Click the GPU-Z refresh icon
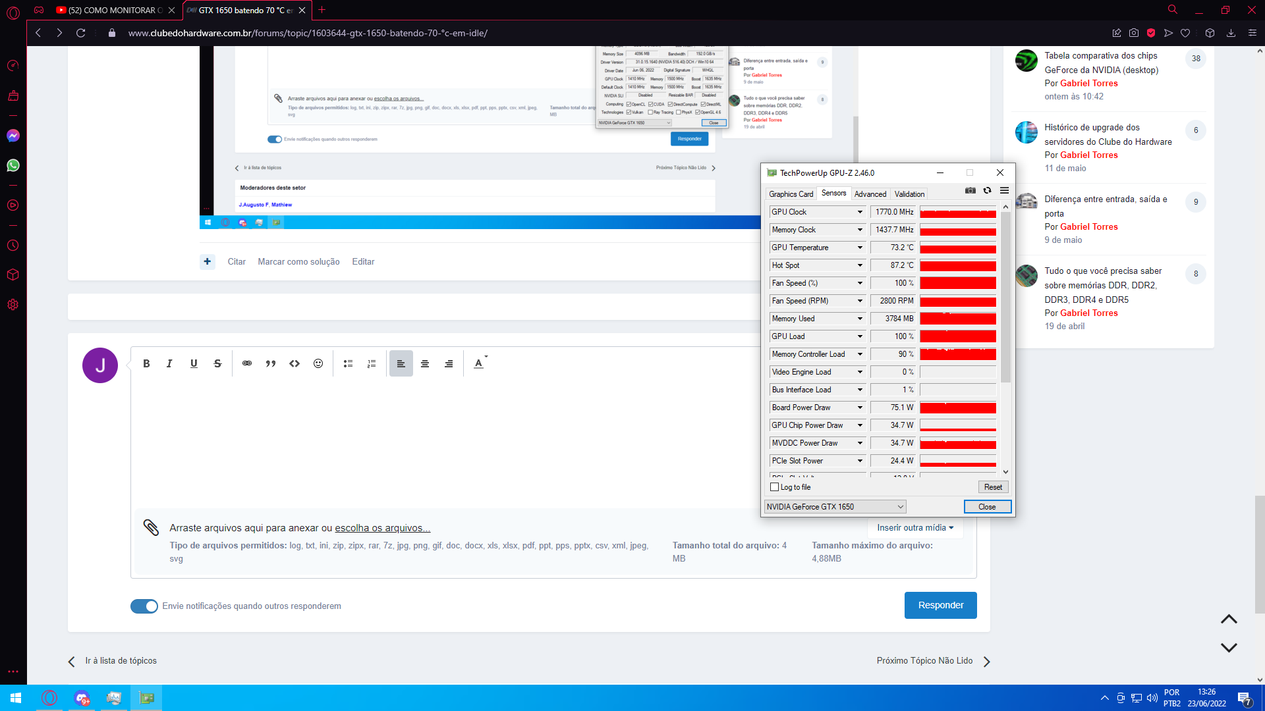Image resolution: width=1265 pixels, height=711 pixels. pos(987,190)
